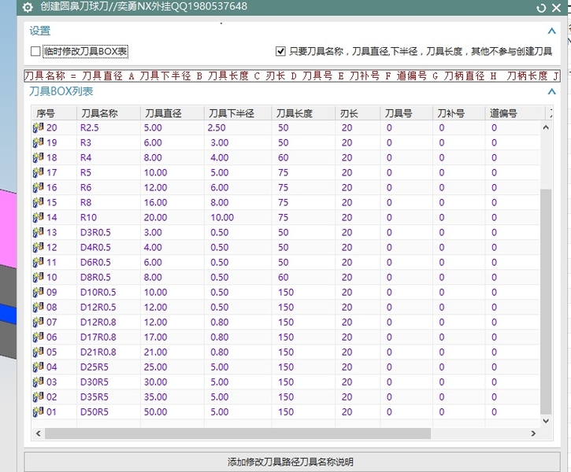
Task: Click the list scroll up arrow
Action: click(546, 127)
